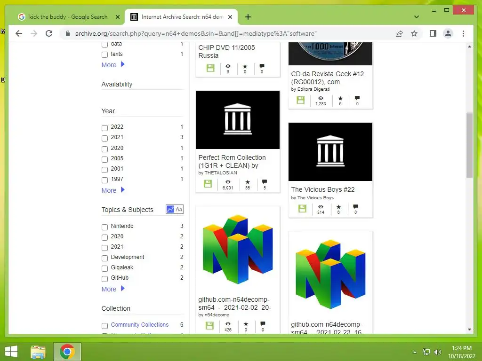Open github.com-n64decomp-sm64 2021-02-02 title

[x=234, y=303]
